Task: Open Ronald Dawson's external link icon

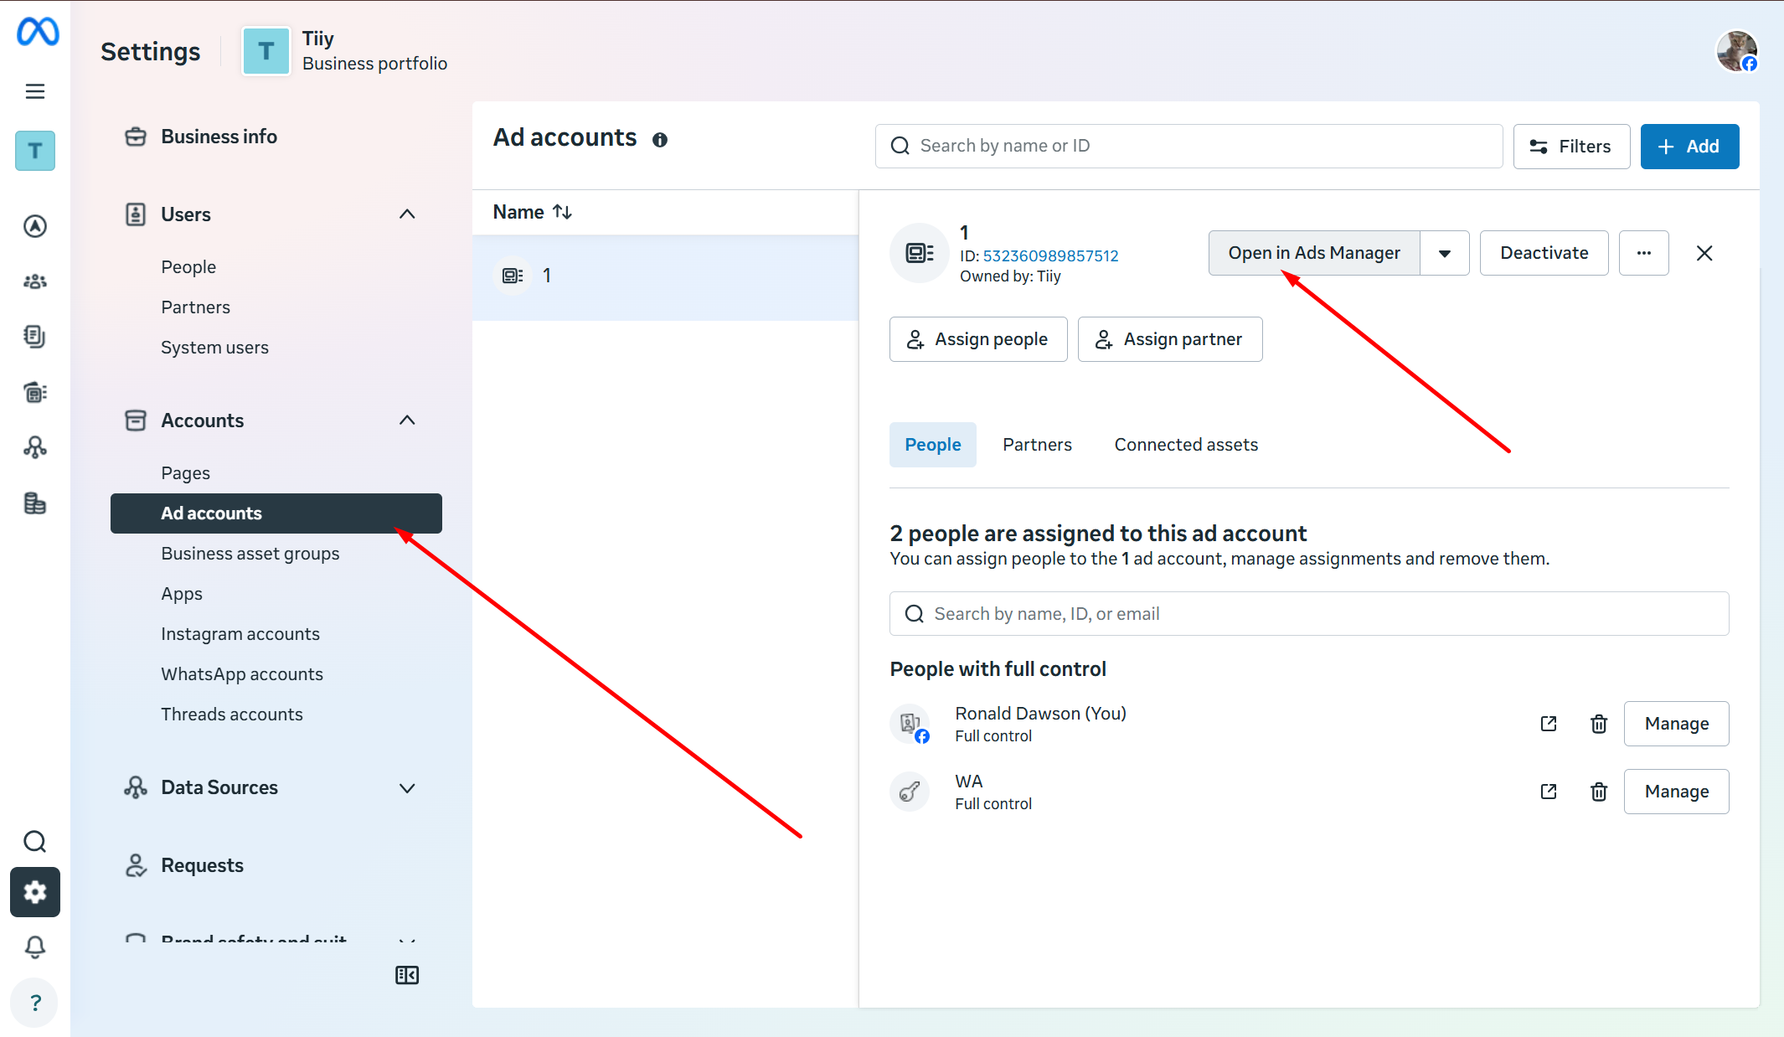Action: 1549,724
